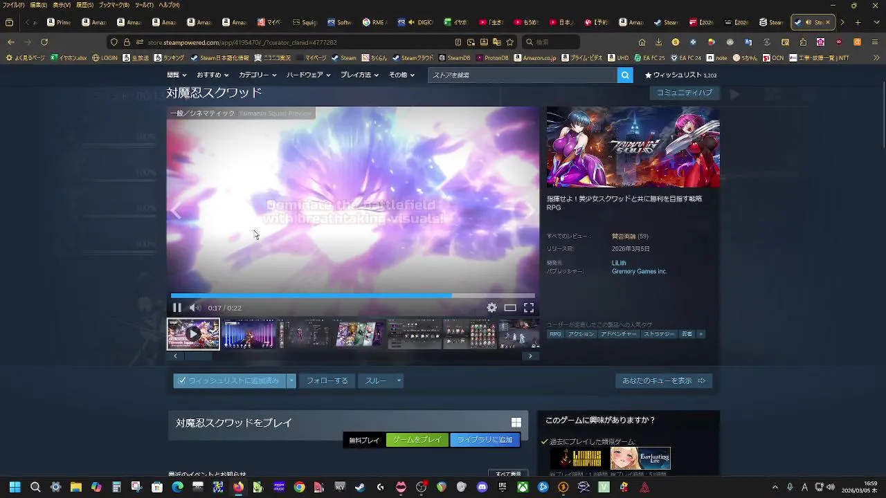Open the Windows Start menu
886x498 pixels.
(15, 487)
